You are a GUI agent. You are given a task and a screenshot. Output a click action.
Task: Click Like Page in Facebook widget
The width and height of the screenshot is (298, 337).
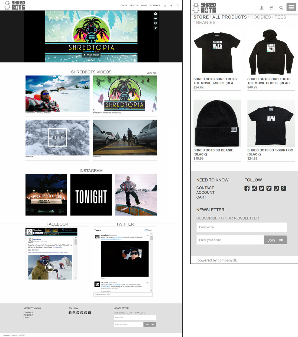[38, 233]
